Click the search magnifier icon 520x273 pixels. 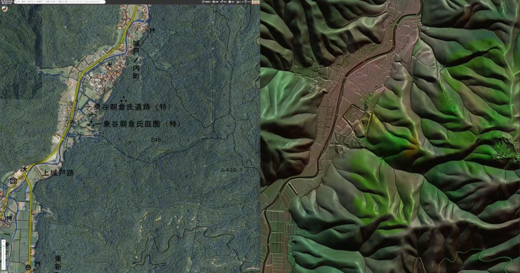pos(16,2)
